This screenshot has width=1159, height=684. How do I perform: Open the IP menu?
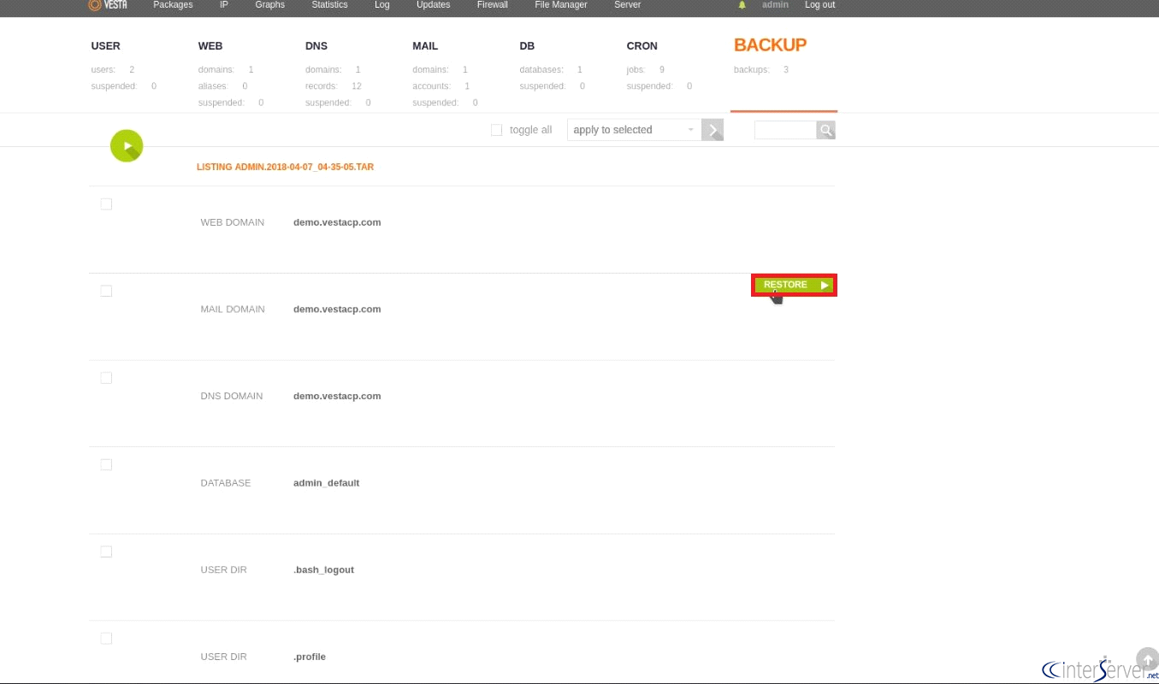(224, 5)
